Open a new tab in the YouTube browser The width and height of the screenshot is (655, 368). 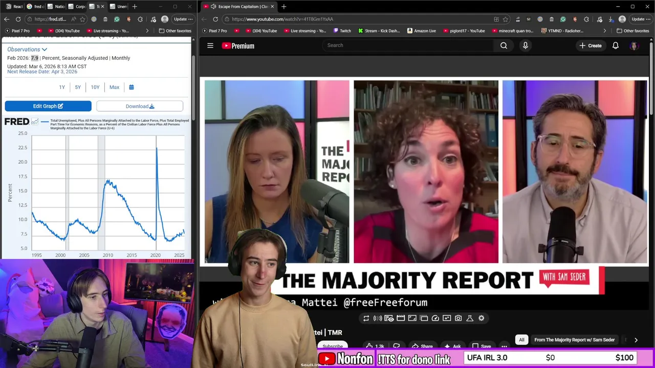[x=283, y=7]
